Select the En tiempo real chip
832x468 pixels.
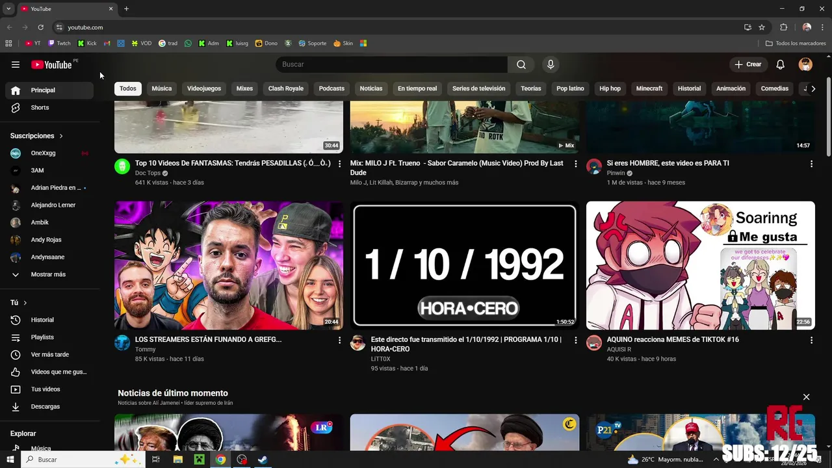click(417, 88)
